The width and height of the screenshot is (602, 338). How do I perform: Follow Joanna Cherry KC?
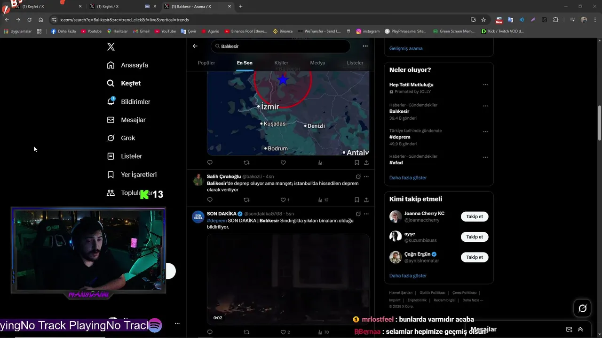click(x=475, y=216)
